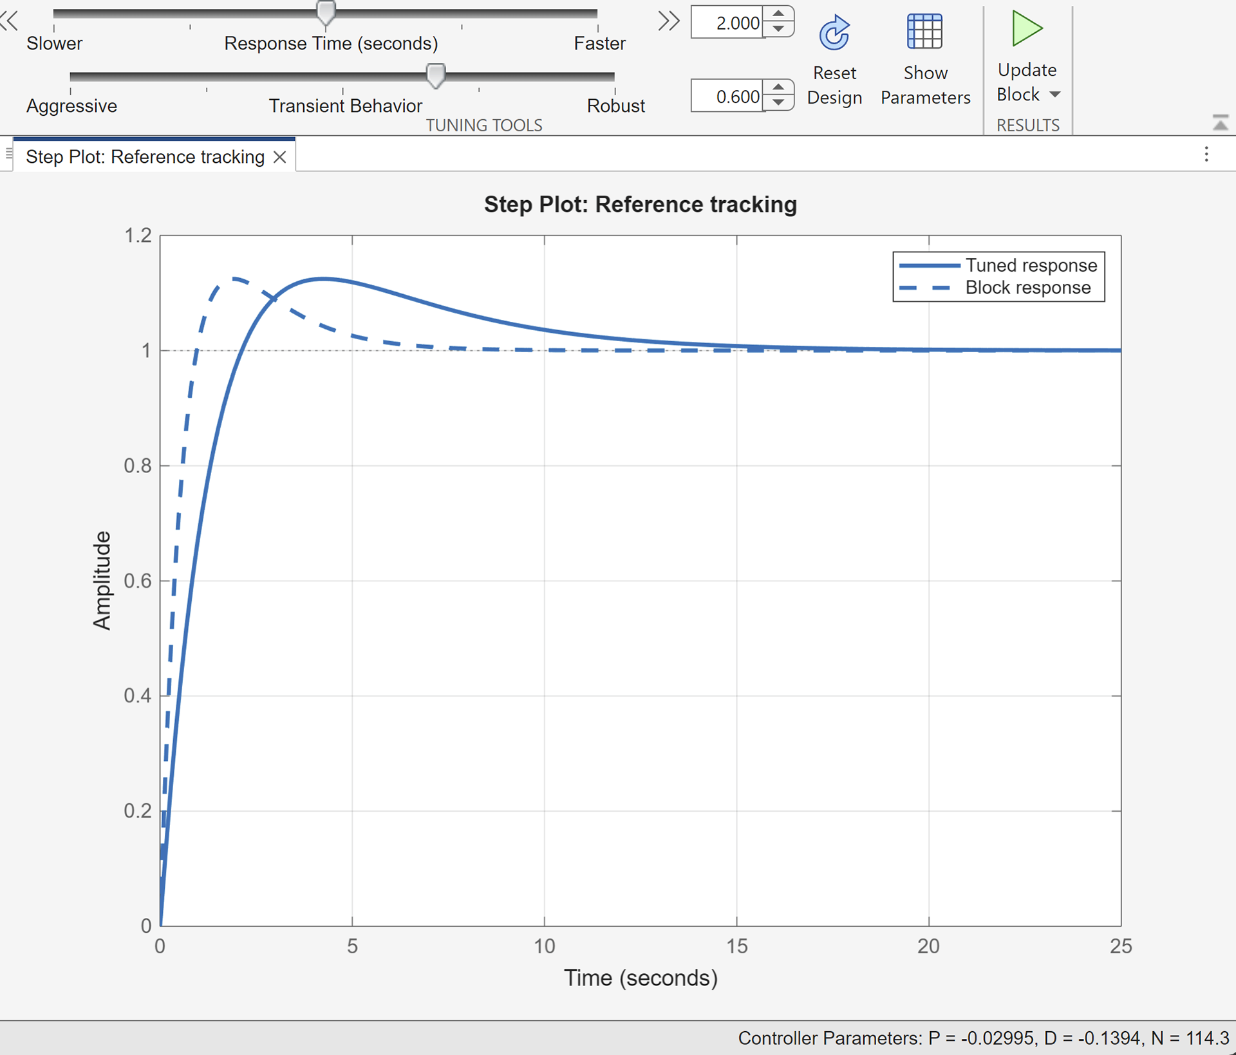Click the Robust label on the transient slider

coord(615,106)
